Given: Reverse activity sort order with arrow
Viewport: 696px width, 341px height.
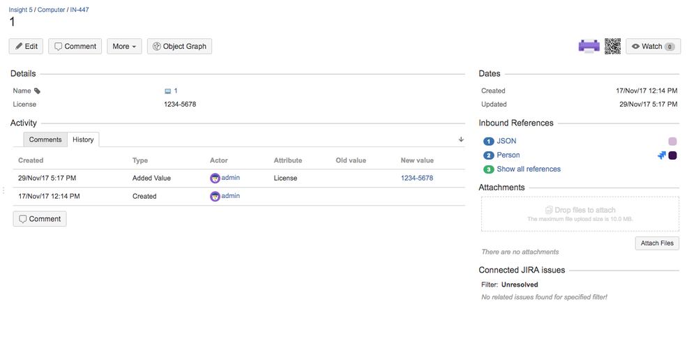Looking at the screenshot, I should (x=461, y=139).
